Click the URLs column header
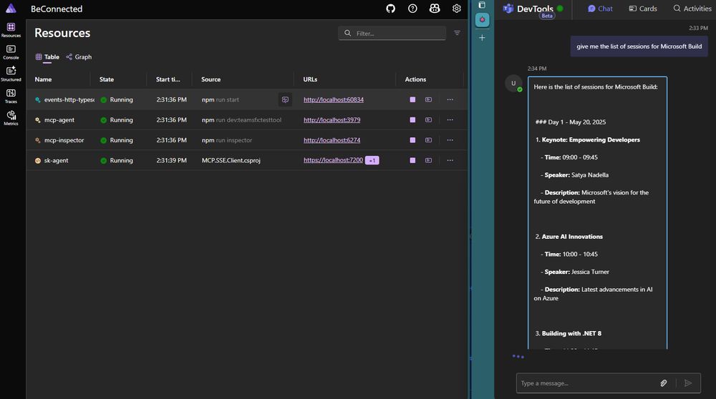This screenshot has height=399, width=716. click(310, 79)
